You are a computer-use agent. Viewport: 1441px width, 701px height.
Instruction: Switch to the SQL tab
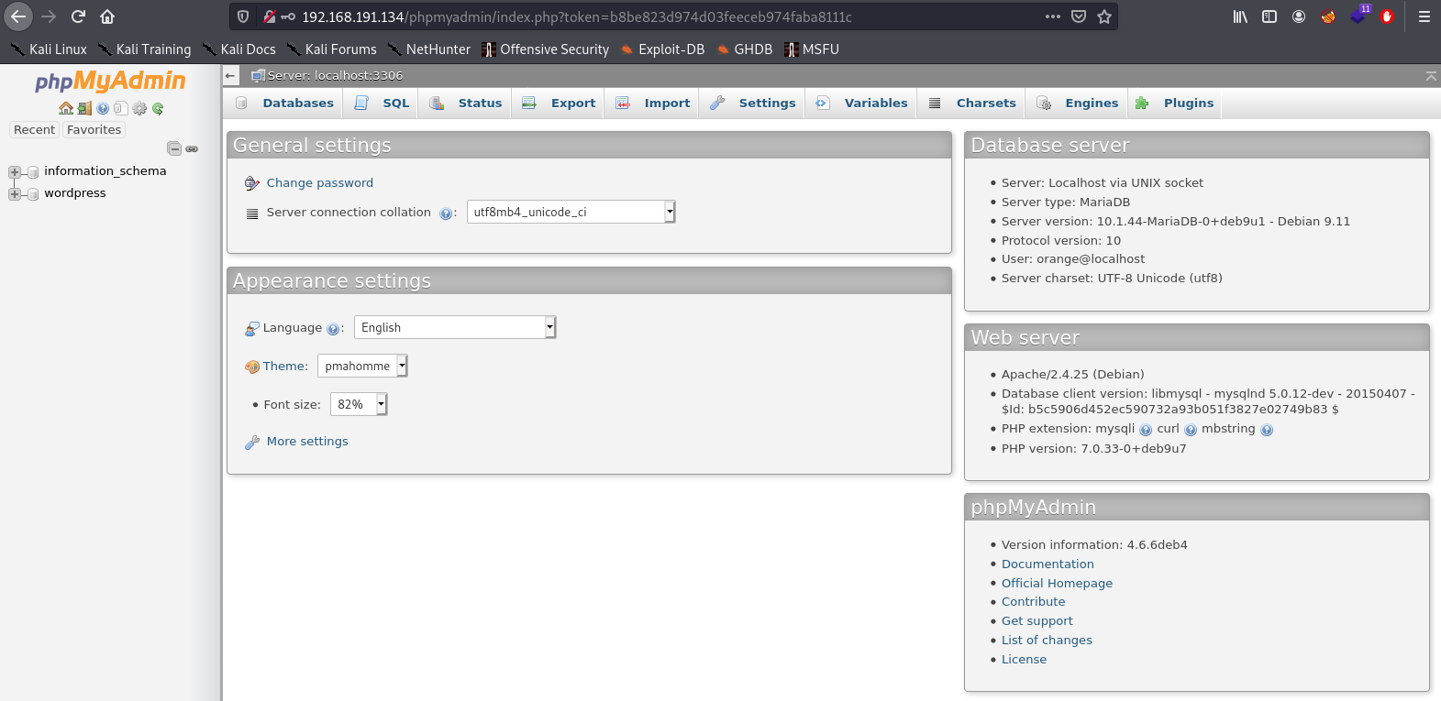tap(382, 104)
